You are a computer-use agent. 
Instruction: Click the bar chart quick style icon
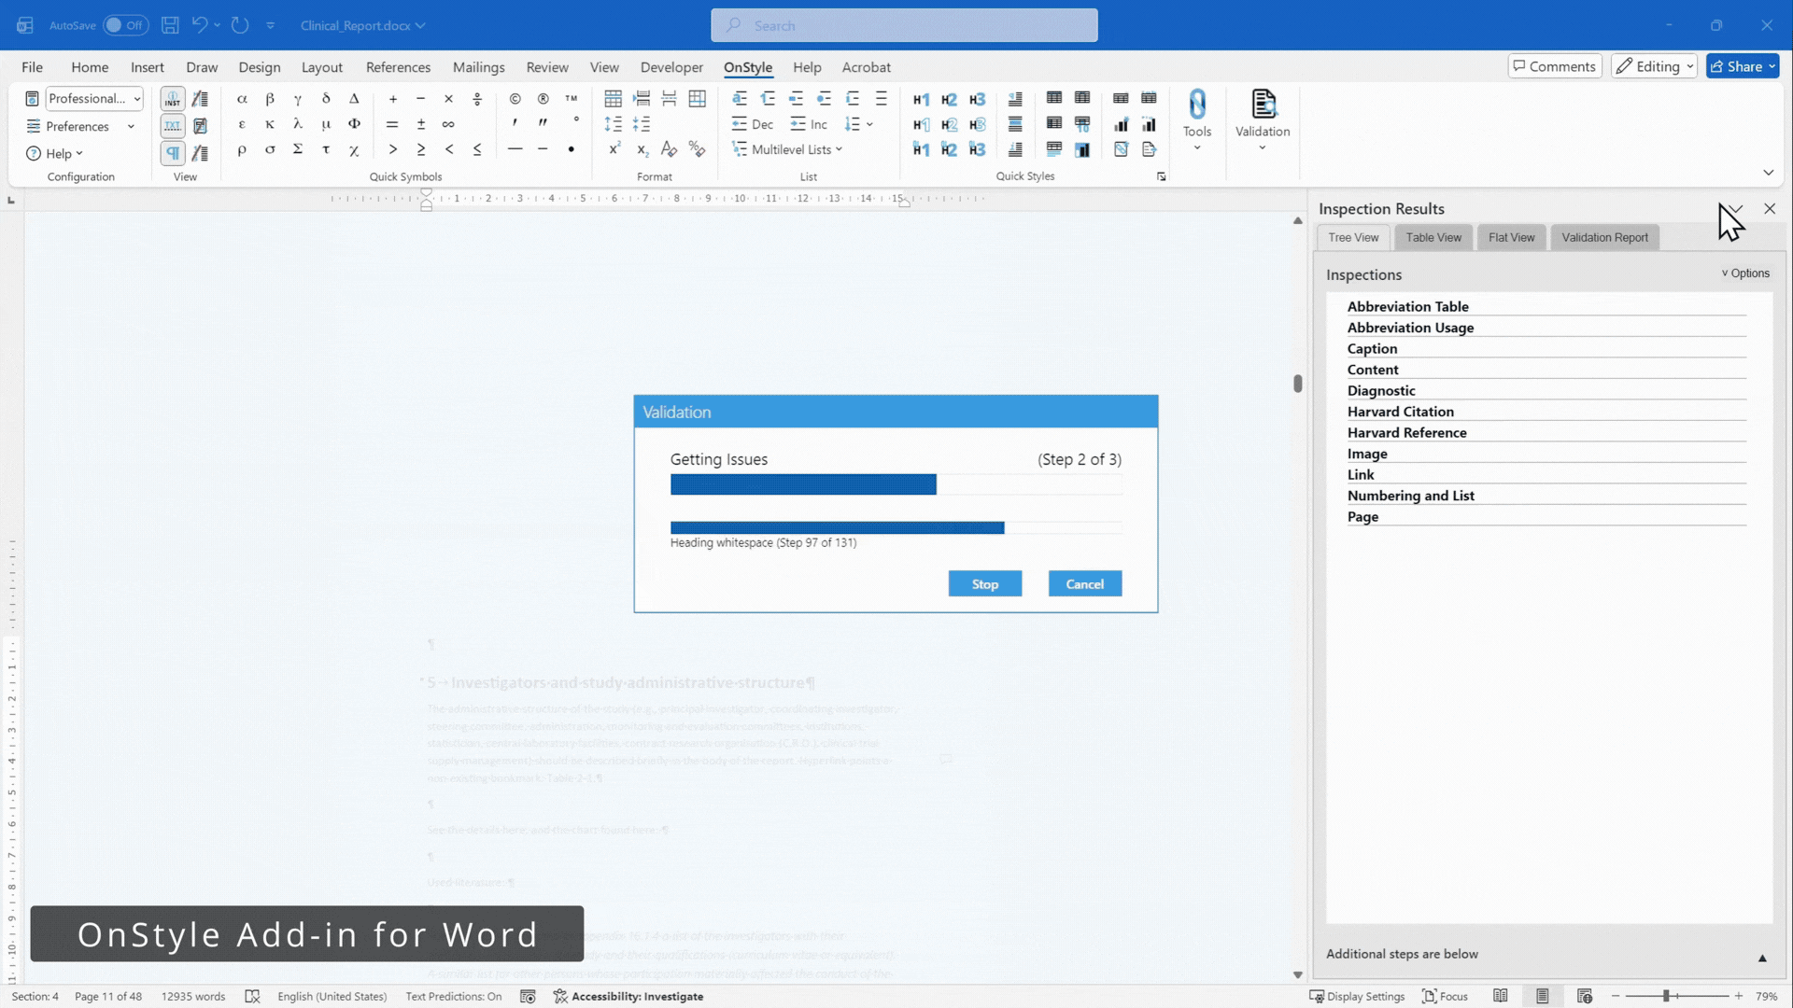click(x=1121, y=124)
